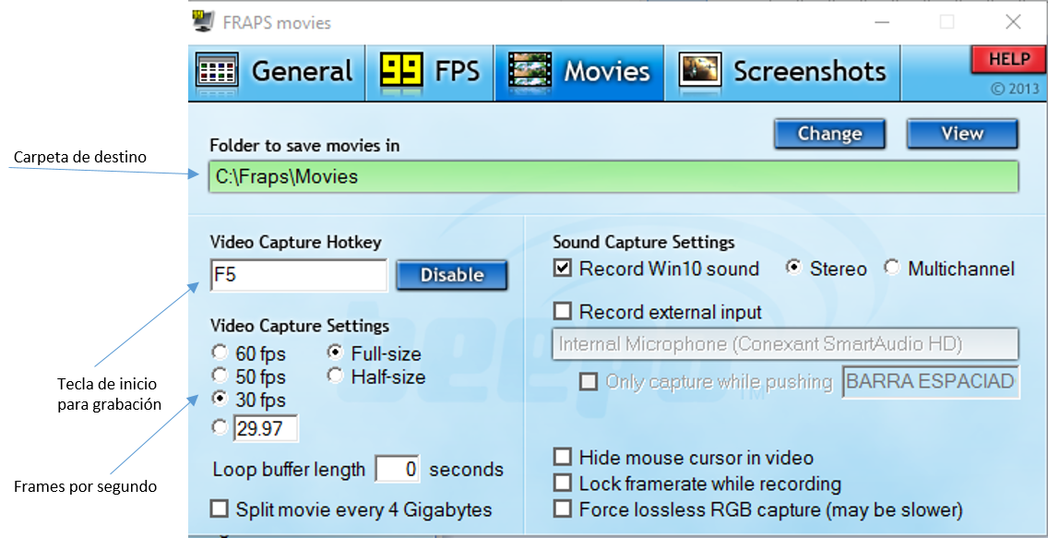Select the 60 fps radio option
Viewport: 1048px width, 538px height.
(220, 353)
